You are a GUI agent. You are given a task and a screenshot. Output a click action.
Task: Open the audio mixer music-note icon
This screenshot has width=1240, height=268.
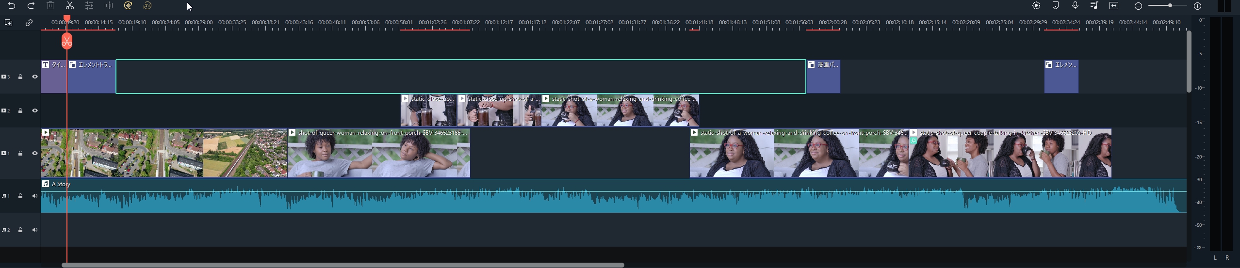click(1094, 6)
